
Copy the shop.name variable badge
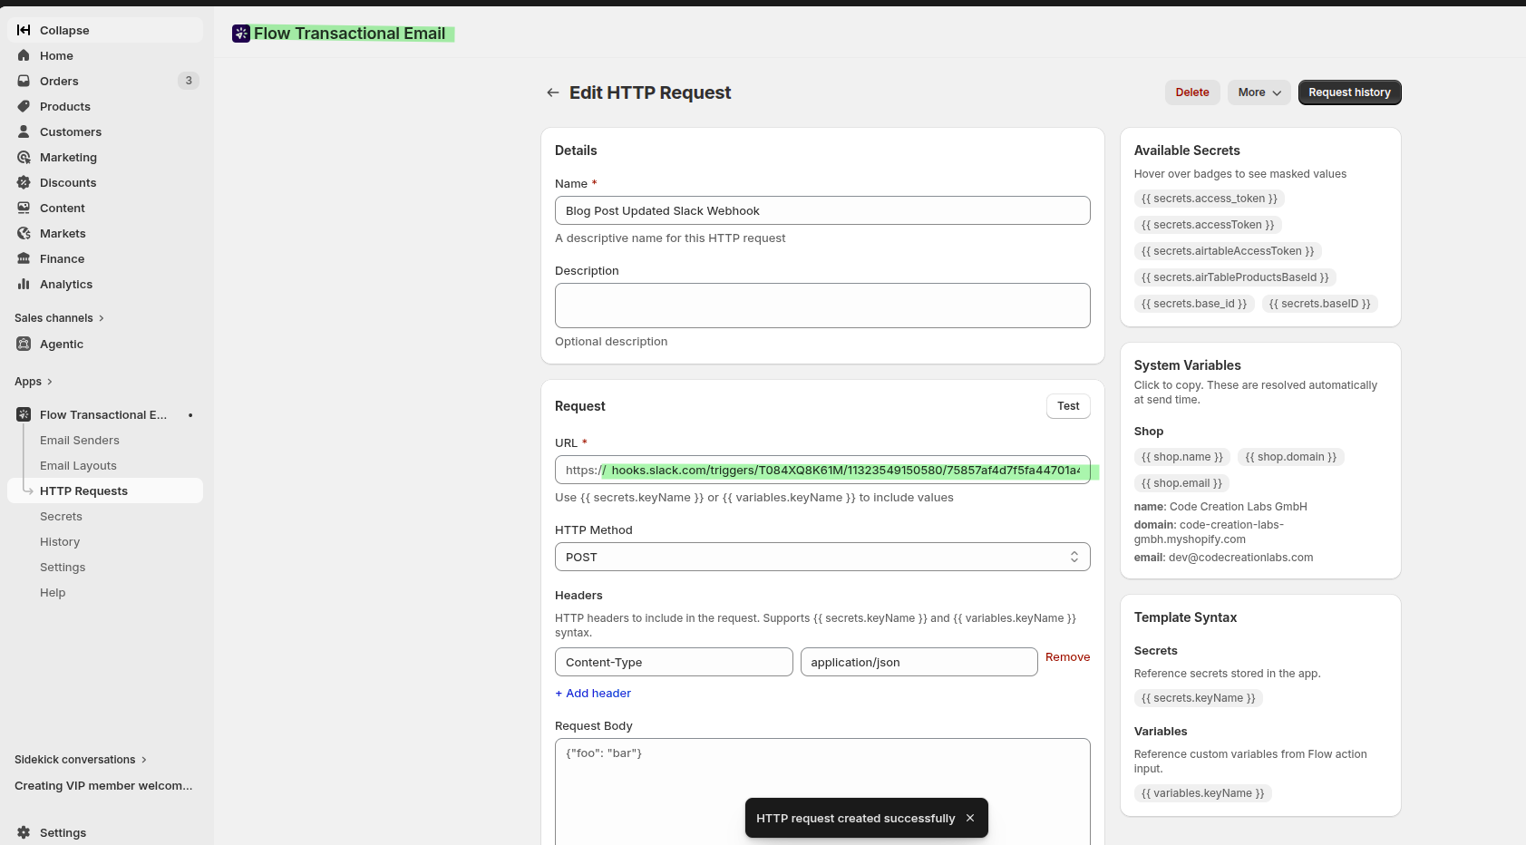pos(1181,457)
